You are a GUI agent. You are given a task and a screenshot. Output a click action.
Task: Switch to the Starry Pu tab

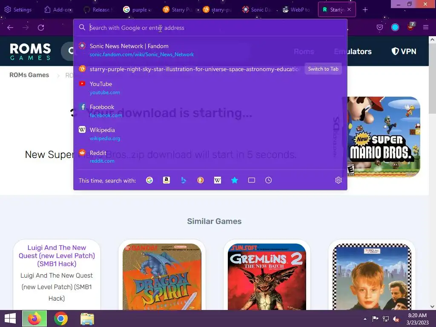(178, 10)
